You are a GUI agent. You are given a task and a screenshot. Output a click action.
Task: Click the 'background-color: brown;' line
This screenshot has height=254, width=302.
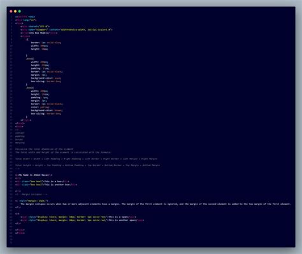click(x=47, y=110)
